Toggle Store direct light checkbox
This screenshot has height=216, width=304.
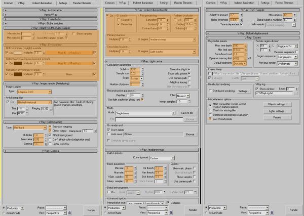pos(189,69)
